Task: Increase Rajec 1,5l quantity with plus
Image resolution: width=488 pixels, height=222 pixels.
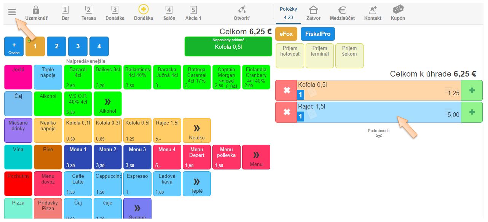Action: [x=472, y=112]
